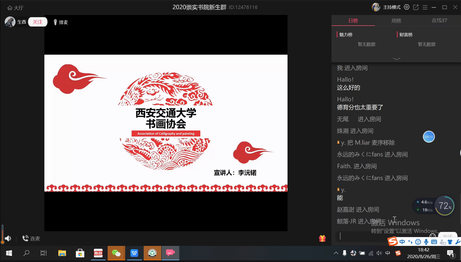Expand ranking panel with down chevron

coord(397,59)
